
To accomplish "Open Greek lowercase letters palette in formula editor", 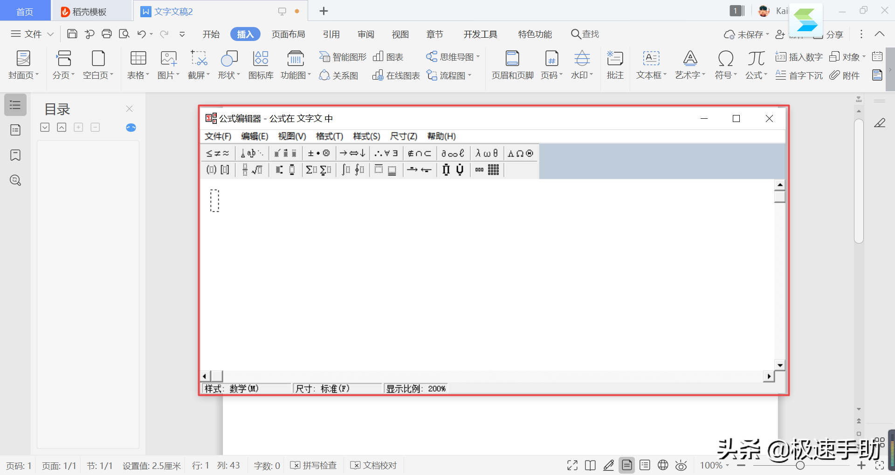I will pyautogui.click(x=487, y=153).
